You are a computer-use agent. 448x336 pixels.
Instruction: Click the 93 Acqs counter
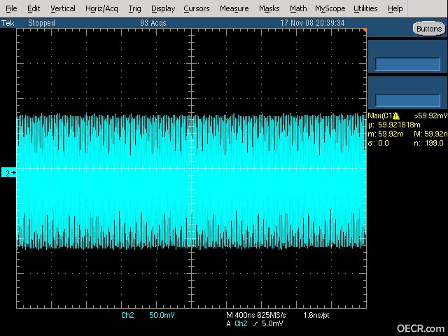tap(153, 23)
